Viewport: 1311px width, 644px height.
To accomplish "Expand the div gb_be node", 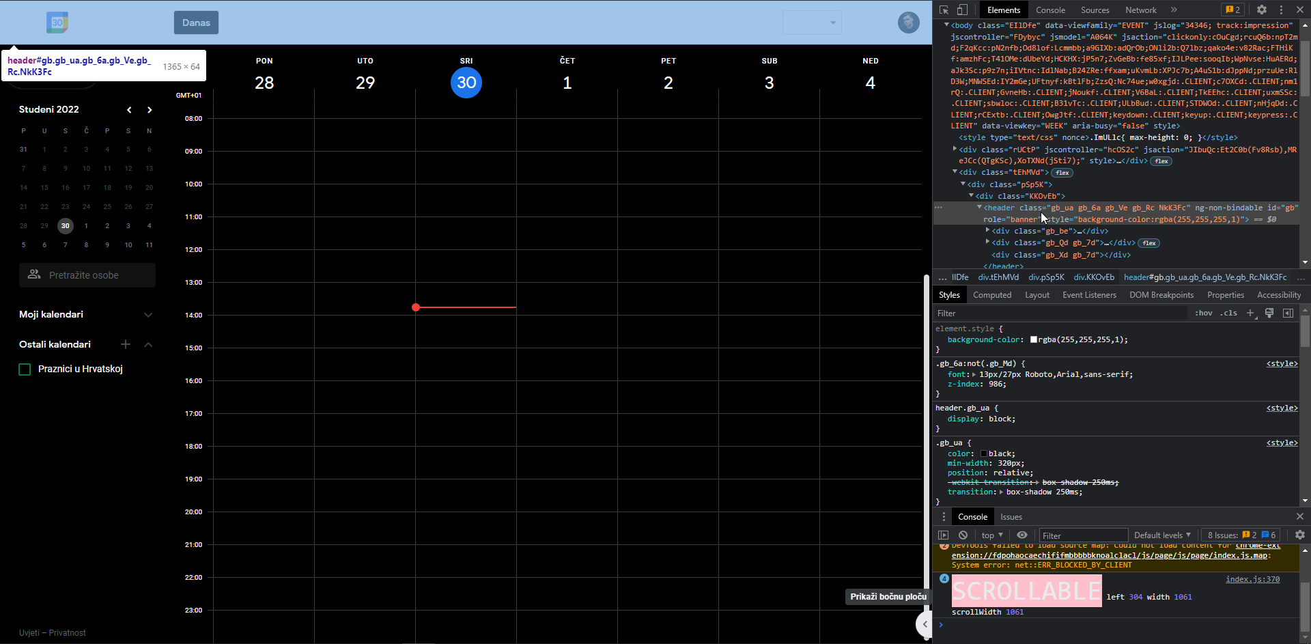I will 987,231.
